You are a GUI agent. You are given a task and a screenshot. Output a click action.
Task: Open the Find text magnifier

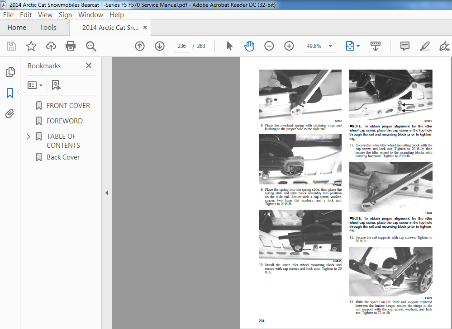tap(91, 46)
